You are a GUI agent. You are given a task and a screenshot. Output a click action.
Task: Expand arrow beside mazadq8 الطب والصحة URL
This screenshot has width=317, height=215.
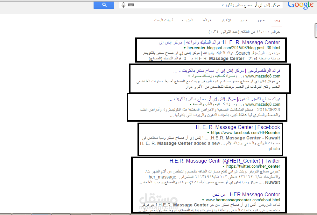tap(191, 104)
